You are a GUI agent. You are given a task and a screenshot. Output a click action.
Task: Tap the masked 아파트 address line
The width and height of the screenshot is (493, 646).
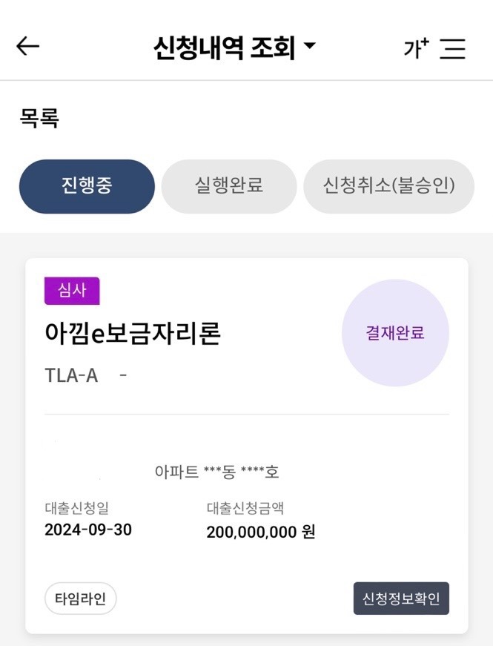tap(216, 472)
